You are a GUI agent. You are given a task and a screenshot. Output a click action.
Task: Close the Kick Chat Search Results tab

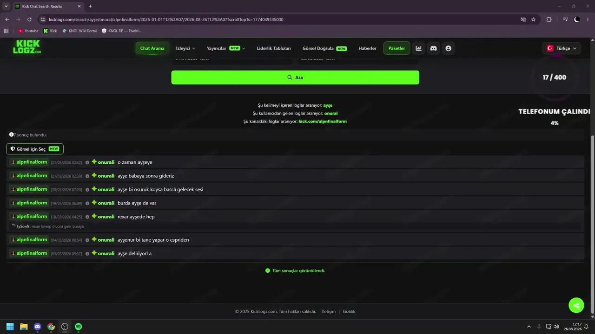pos(79,6)
